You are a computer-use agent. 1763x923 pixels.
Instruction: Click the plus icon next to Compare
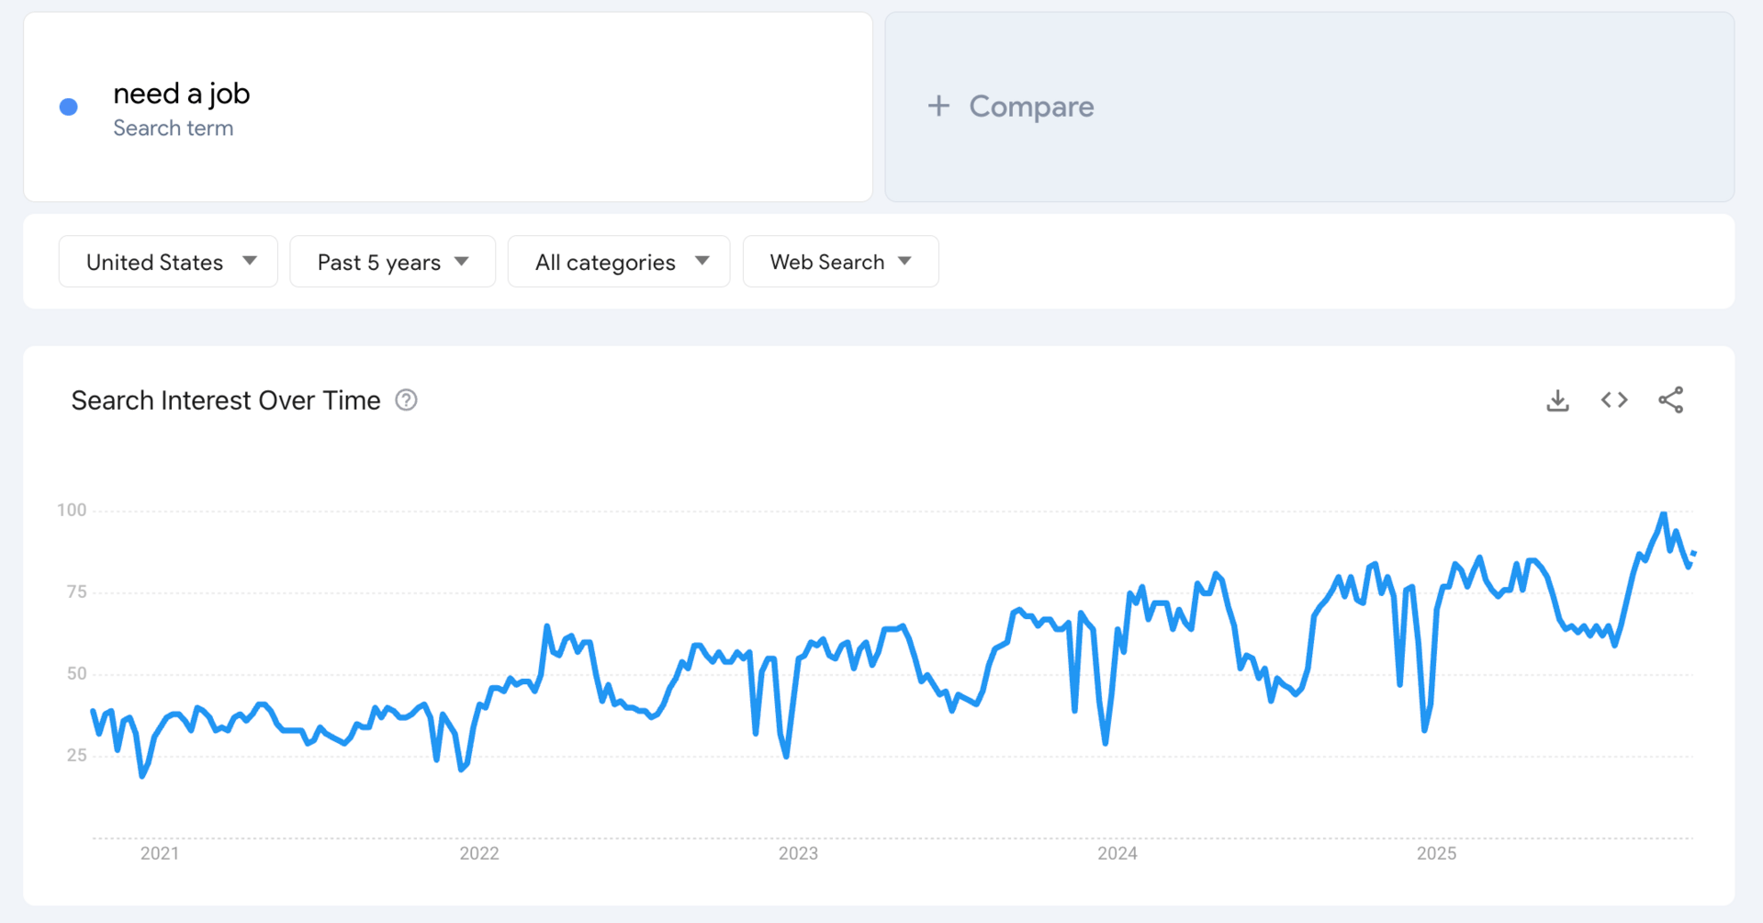pos(938,107)
